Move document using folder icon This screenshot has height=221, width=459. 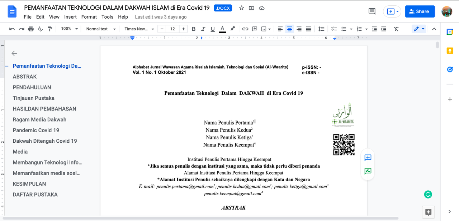point(252,8)
